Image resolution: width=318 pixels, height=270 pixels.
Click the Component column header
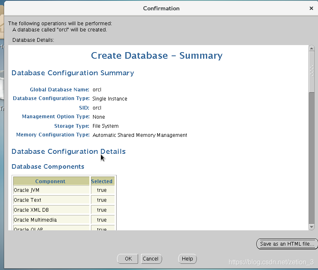point(51,181)
